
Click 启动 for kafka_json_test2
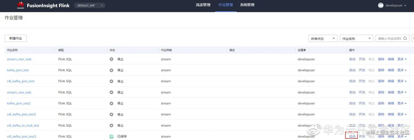tap(352, 103)
